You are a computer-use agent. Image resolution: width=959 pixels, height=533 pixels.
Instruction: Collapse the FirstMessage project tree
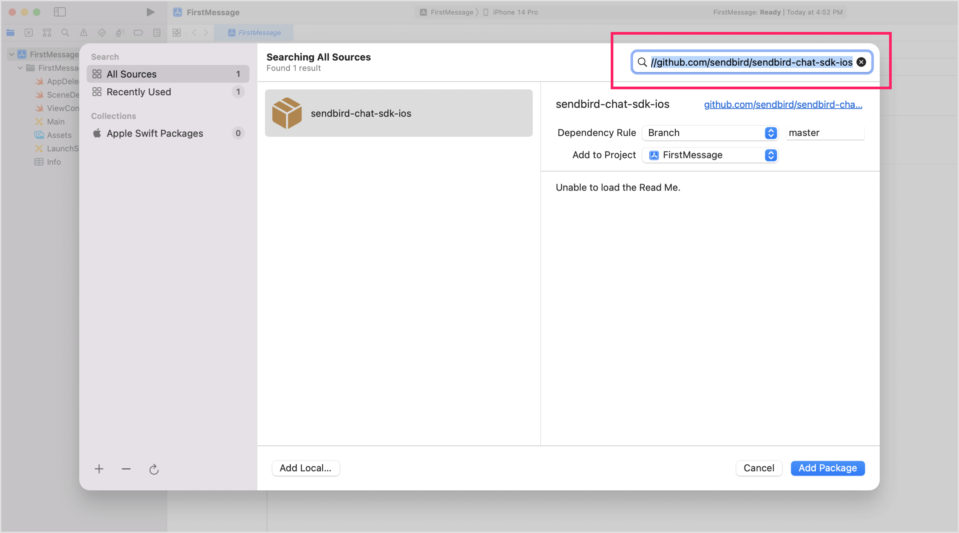click(12, 54)
